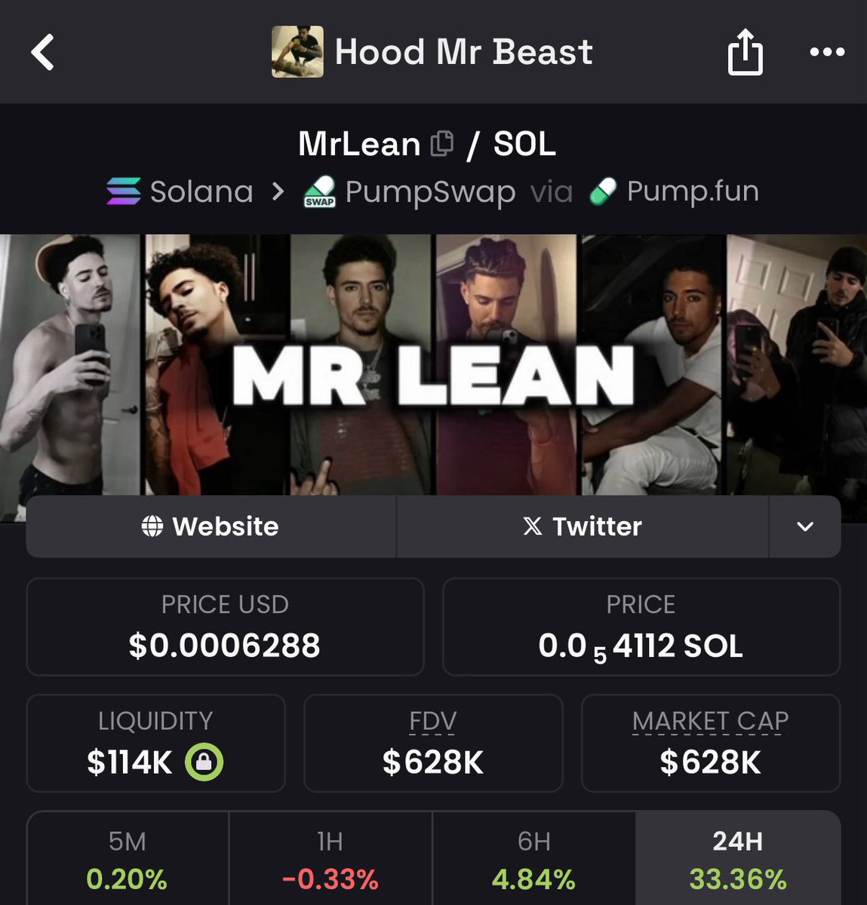Tap the green liquidity lock icon
Viewport: 867px width, 905px height.
204,762
